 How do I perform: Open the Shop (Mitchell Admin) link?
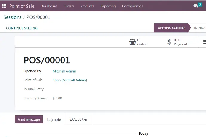pyautogui.click(x=70, y=80)
